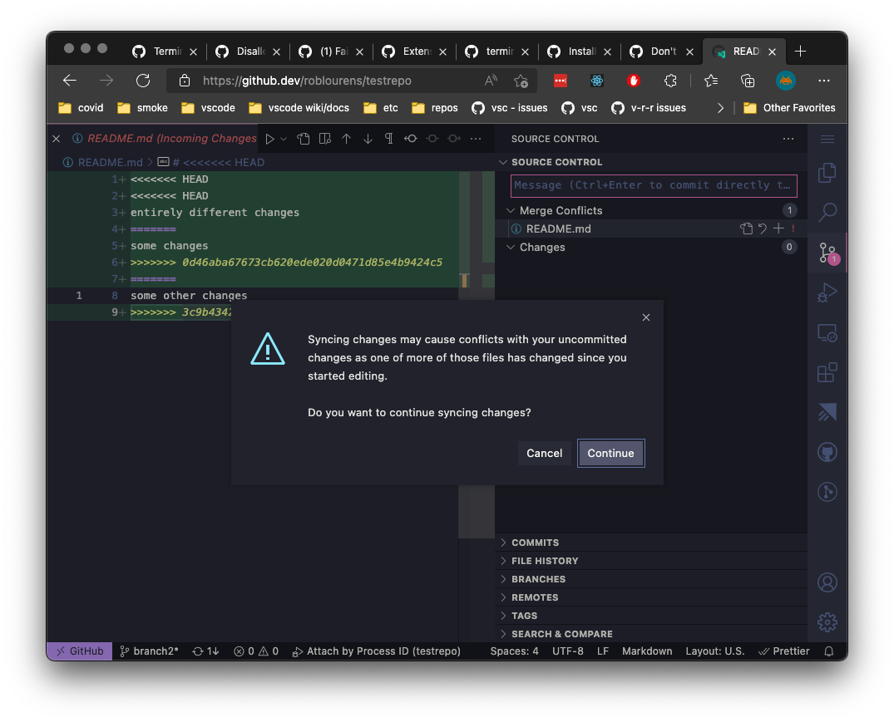This screenshot has height=722, width=894.
Task: Stage README.md with the plus icon
Action: click(x=779, y=228)
